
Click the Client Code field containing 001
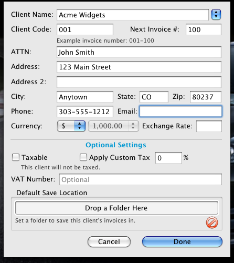pyautogui.click(x=85, y=29)
